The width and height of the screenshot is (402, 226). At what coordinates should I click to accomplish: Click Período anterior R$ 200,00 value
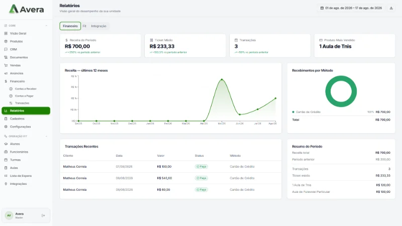point(383,159)
